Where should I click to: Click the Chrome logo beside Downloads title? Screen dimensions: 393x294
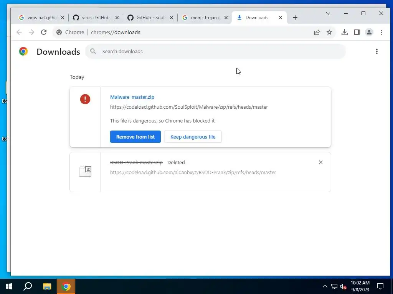[23, 51]
